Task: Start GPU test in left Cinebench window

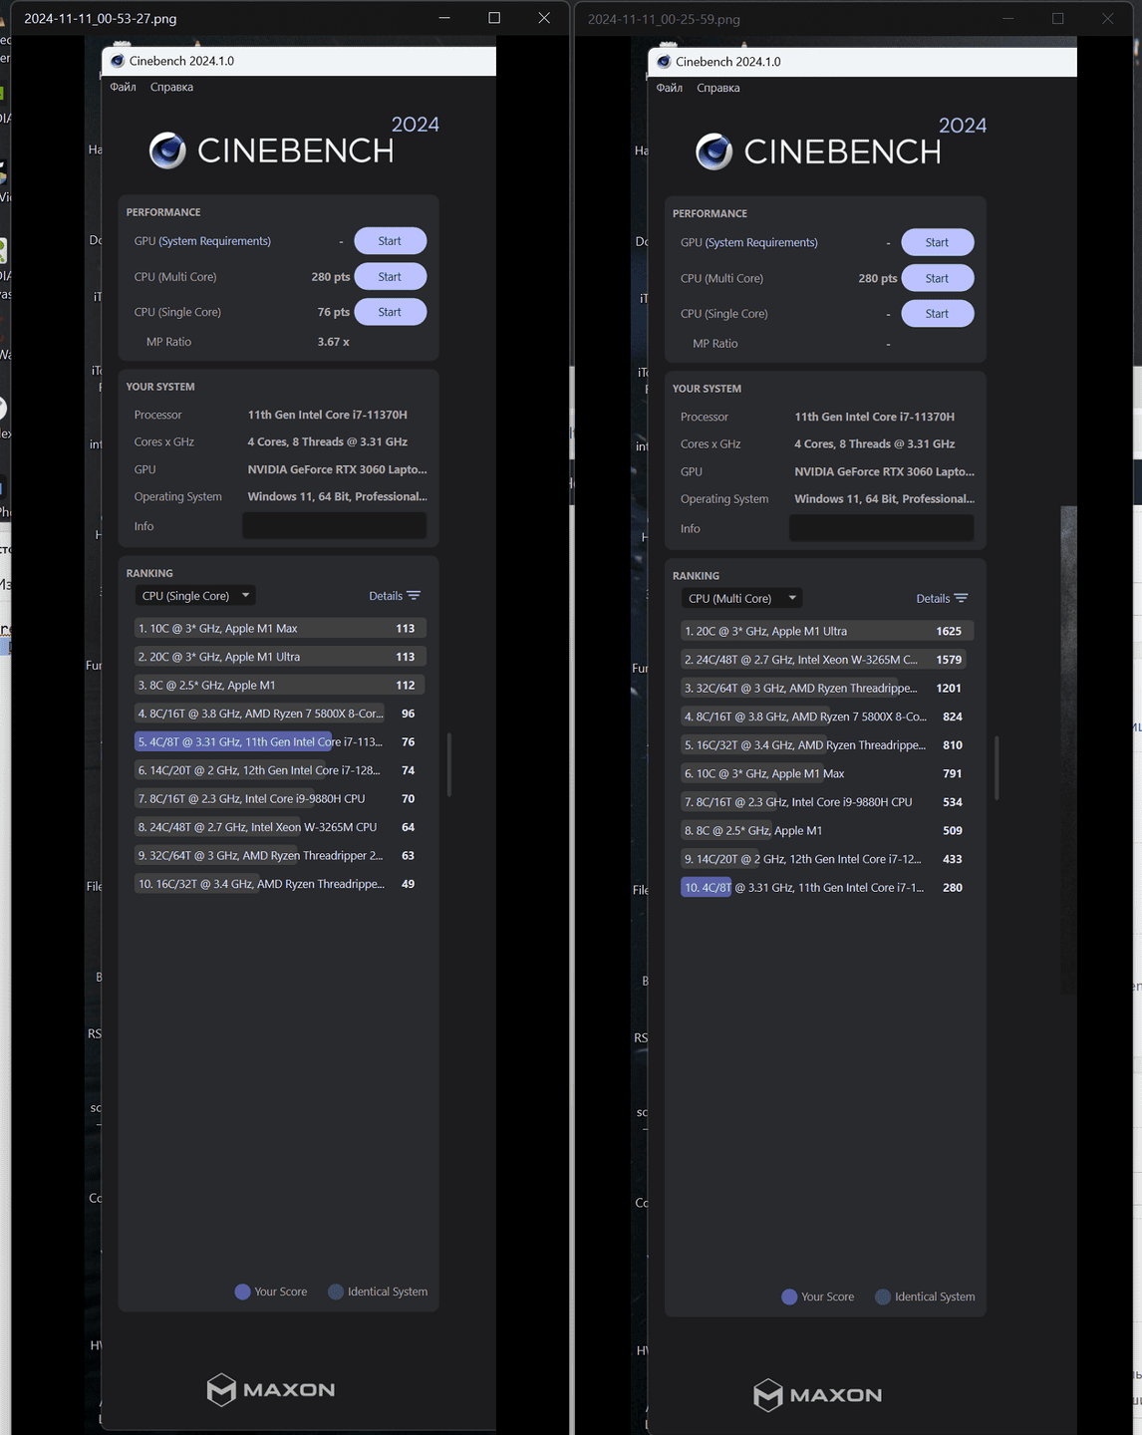Action: click(x=390, y=241)
